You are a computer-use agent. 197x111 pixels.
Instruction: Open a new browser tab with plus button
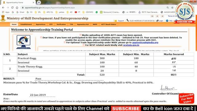pos(39,2)
